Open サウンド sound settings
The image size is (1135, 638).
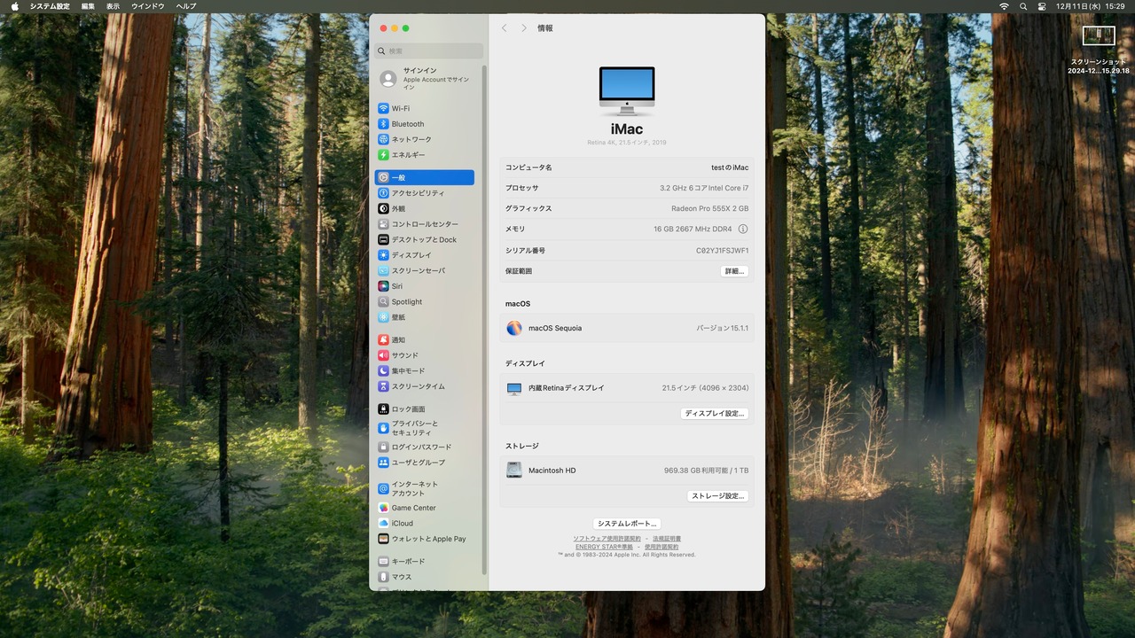point(425,355)
